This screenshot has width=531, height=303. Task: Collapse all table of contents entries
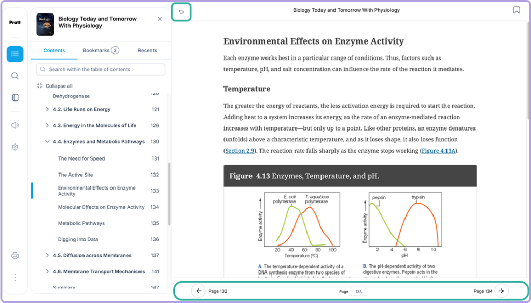54,86
